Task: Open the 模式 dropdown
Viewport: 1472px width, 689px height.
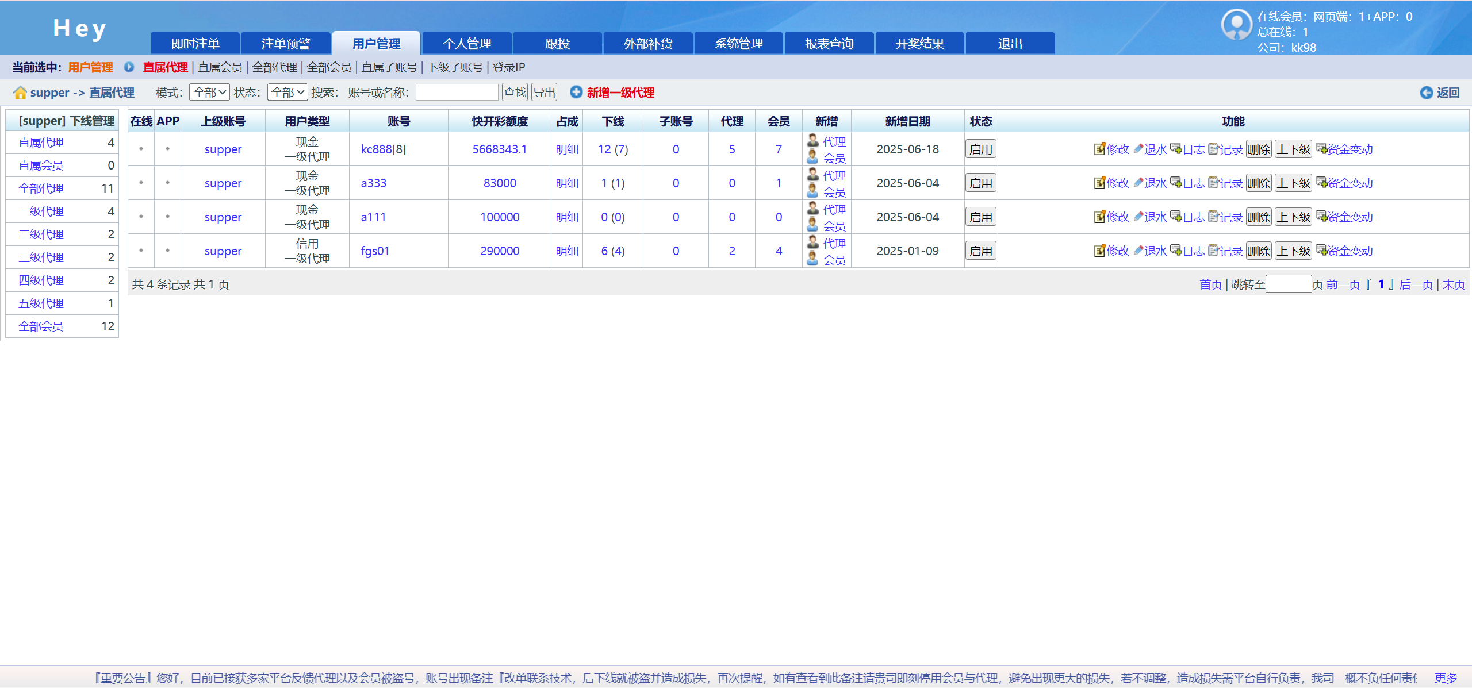Action: point(209,93)
